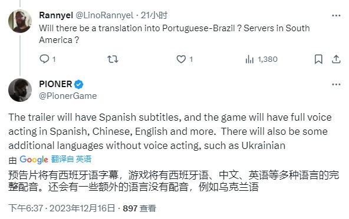Image resolution: width=349 pixels, height=219 pixels.
Task: Open more options menu on PIONER's tweet
Action: click(x=336, y=84)
